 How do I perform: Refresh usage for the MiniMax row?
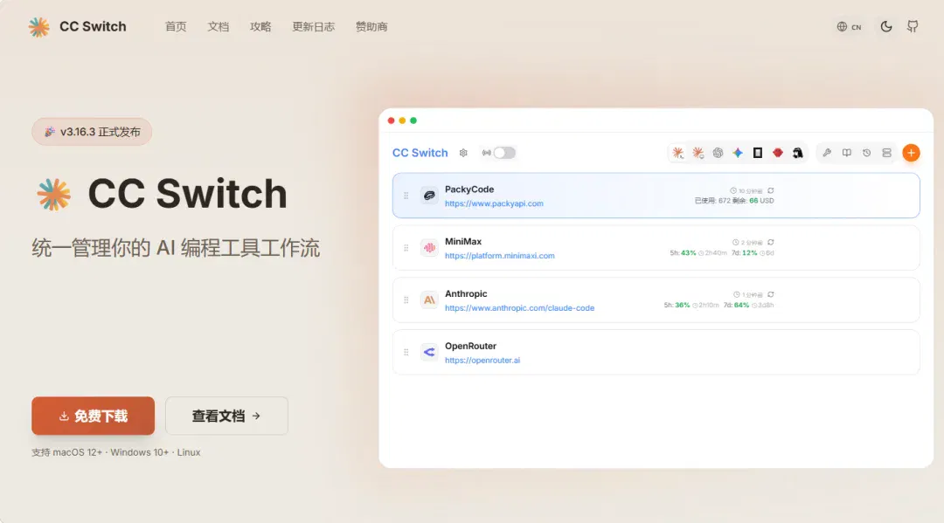coord(771,242)
